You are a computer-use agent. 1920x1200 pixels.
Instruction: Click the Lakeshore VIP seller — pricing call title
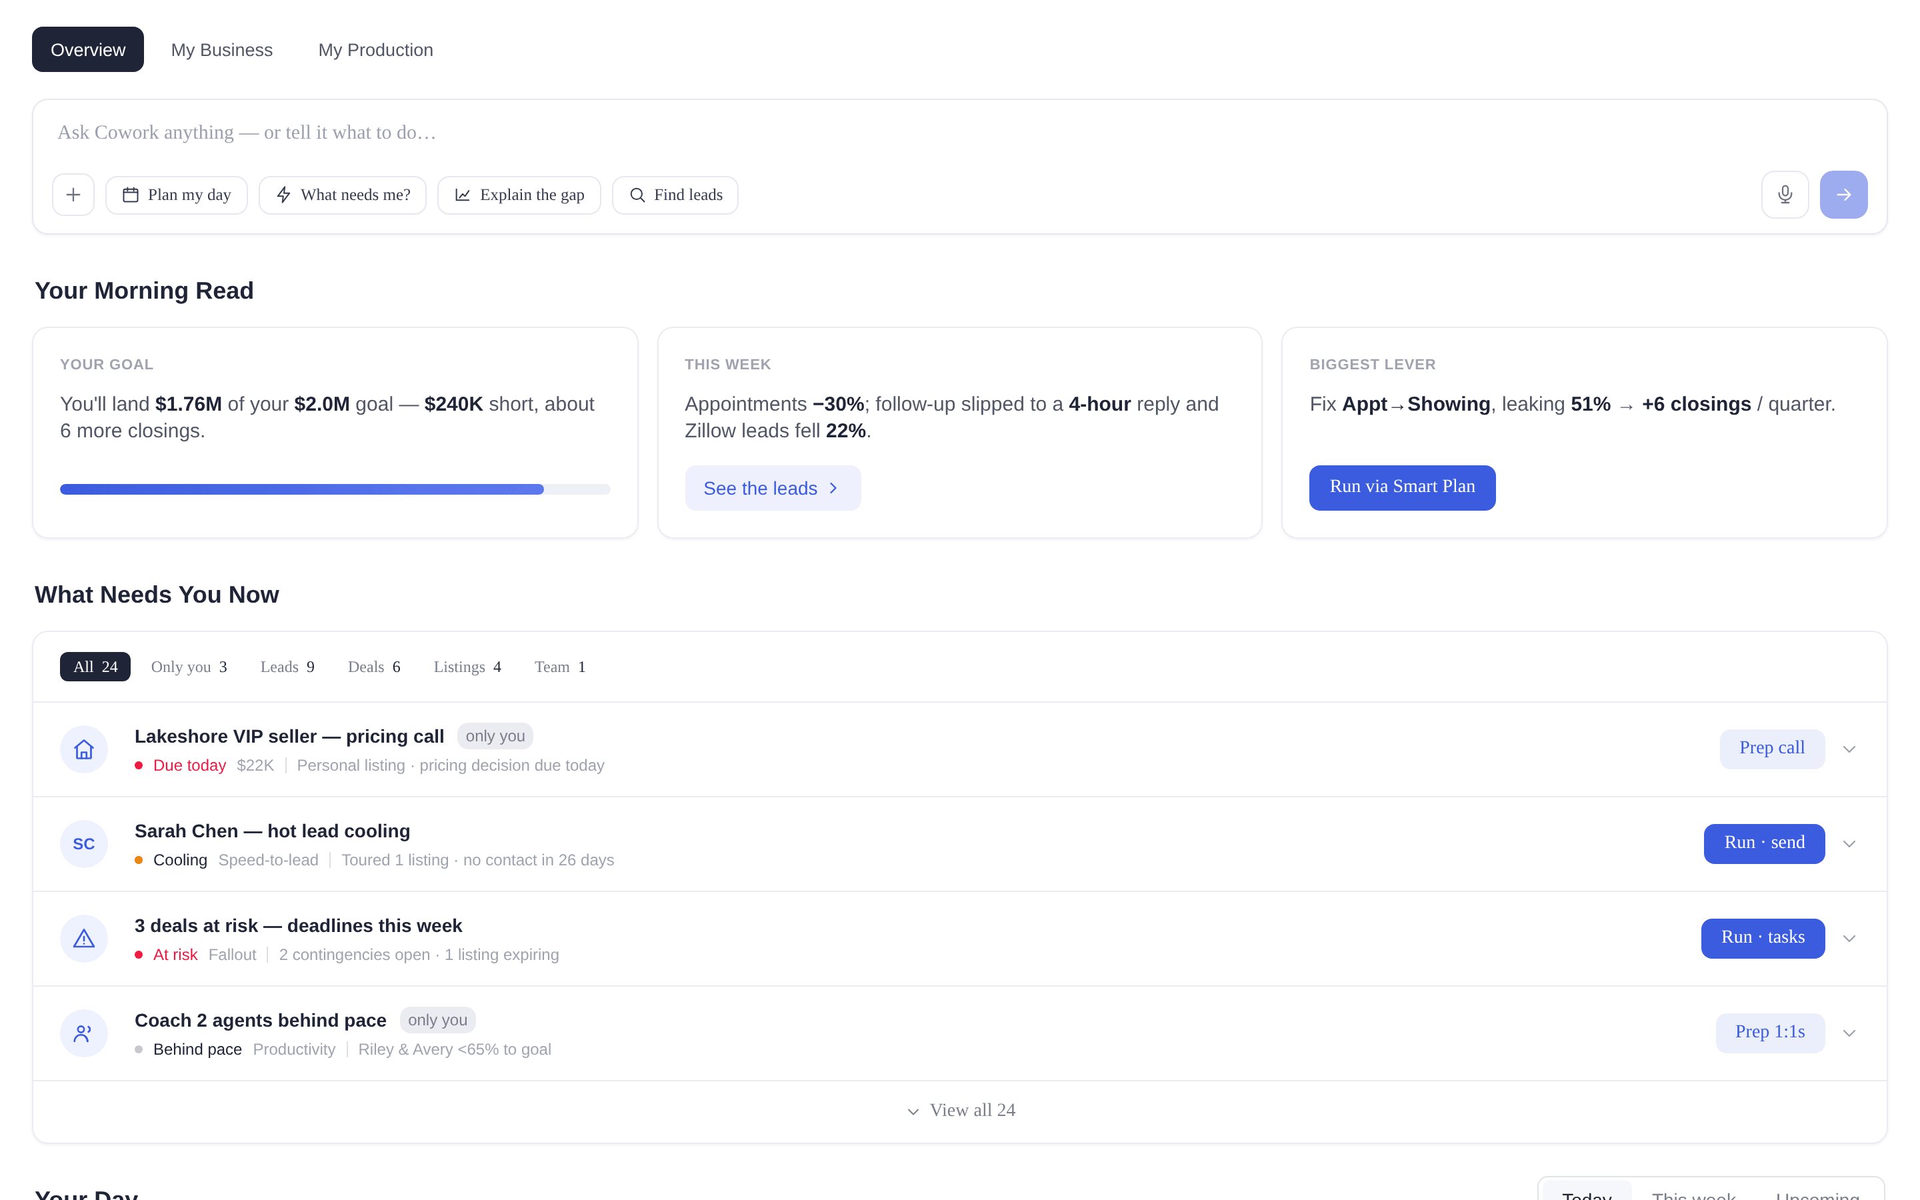tap(289, 737)
